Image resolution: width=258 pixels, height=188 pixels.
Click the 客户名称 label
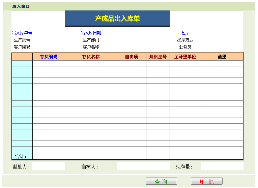[91, 47]
